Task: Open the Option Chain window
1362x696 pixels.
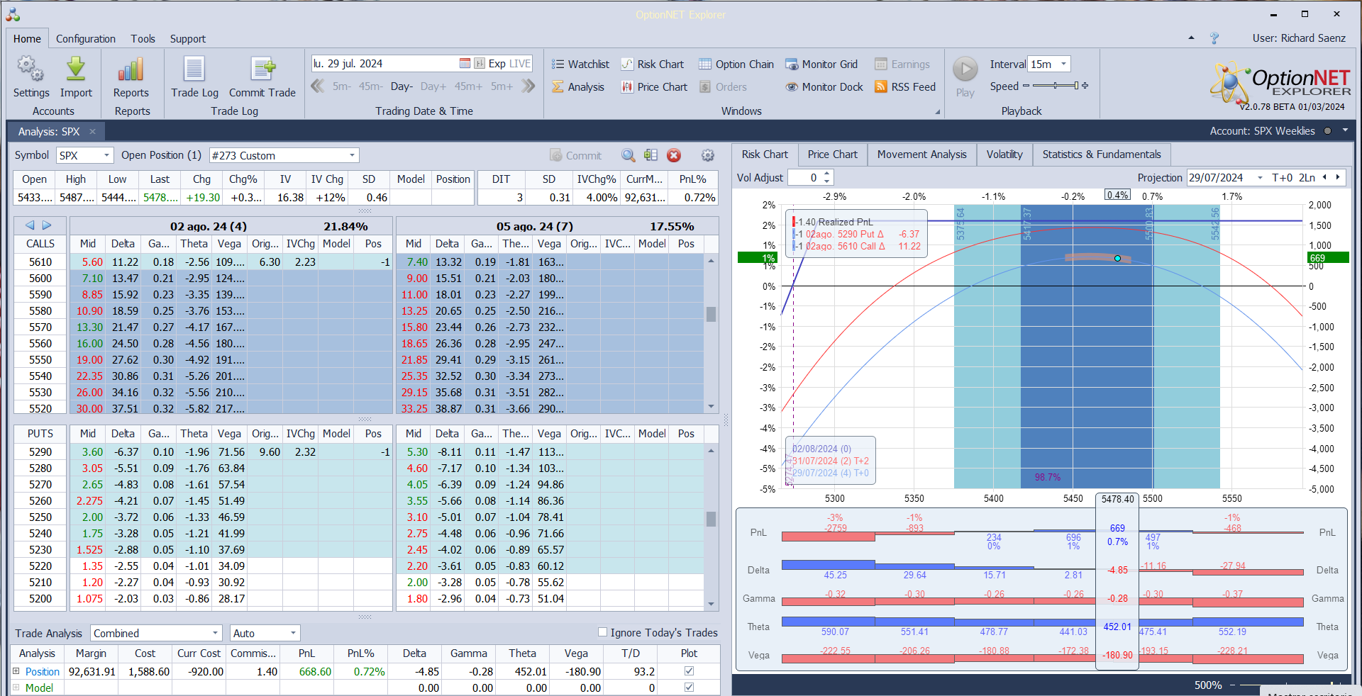Action: click(736, 64)
